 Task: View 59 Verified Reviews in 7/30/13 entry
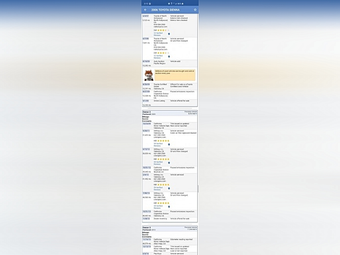(x=158, y=207)
